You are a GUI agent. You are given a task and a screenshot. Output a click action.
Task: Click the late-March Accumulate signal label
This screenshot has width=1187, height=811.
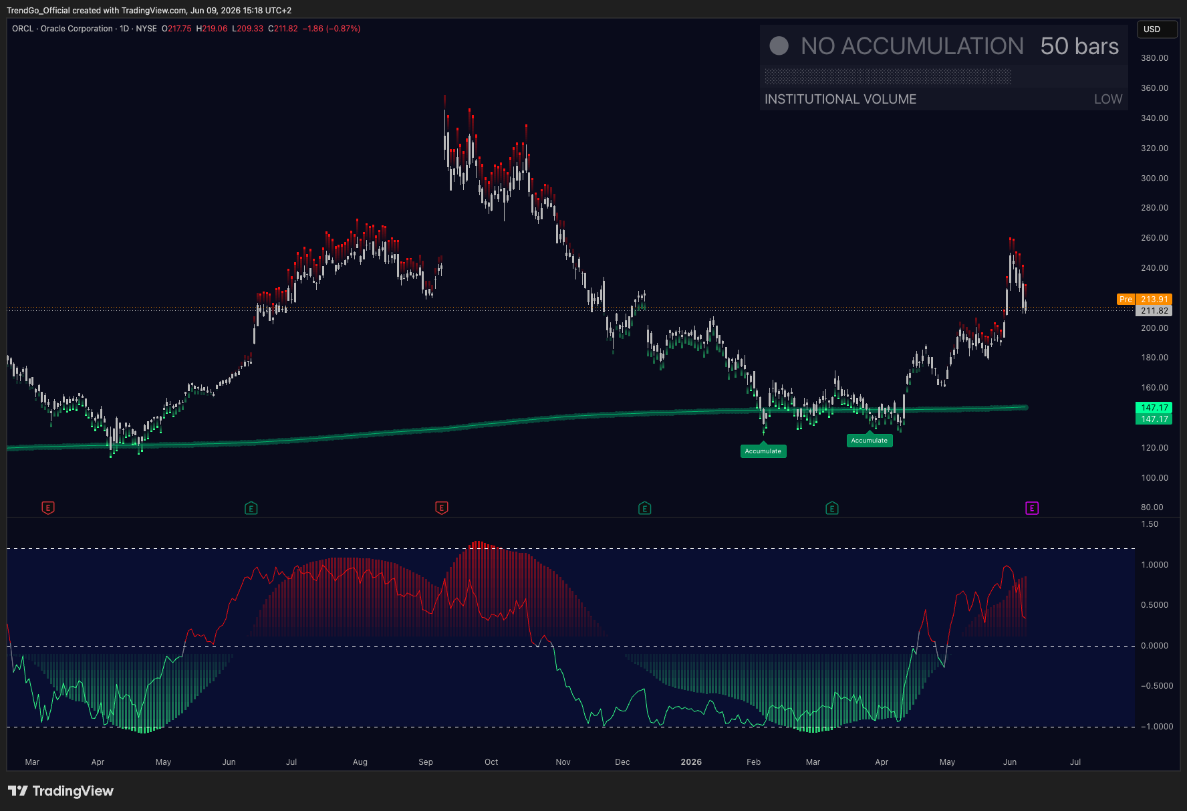[870, 441]
